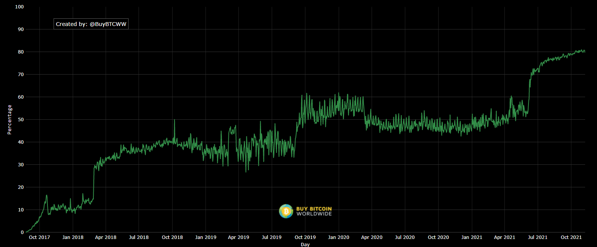The height and width of the screenshot is (247, 597).
Task: Click the green line's end point near 80
Action: click(584, 52)
